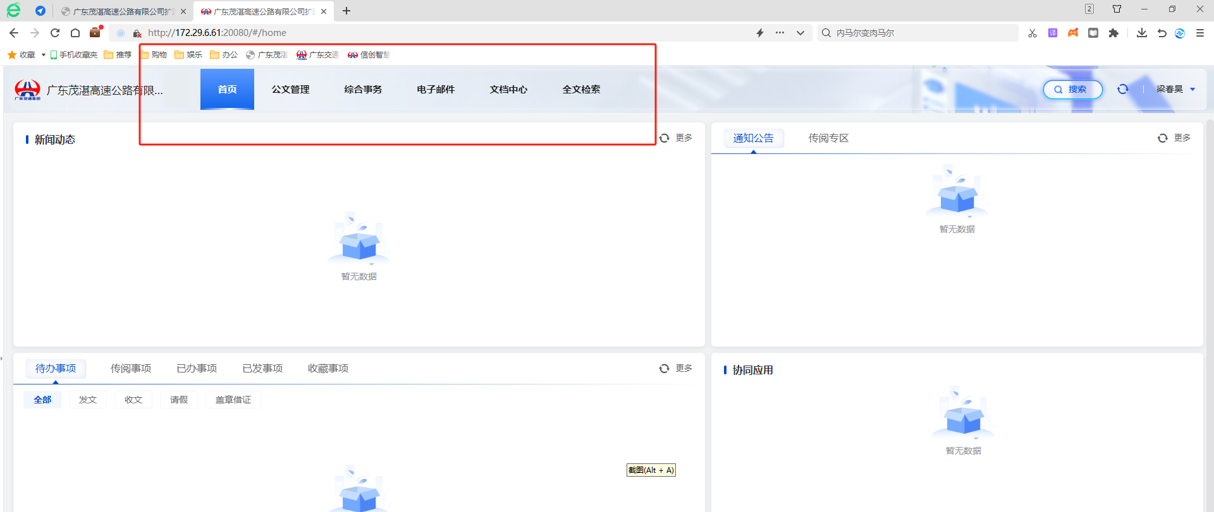This screenshot has height=512, width=1214.
Task: Open 更多 in the 通知公告 panel
Action: click(1182, 138)
